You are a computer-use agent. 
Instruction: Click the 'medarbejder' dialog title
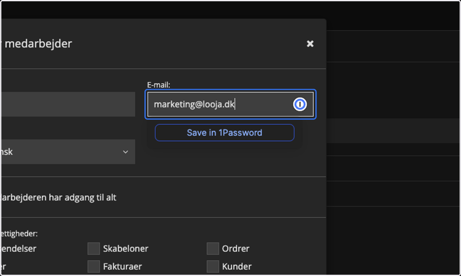(38, 43)
